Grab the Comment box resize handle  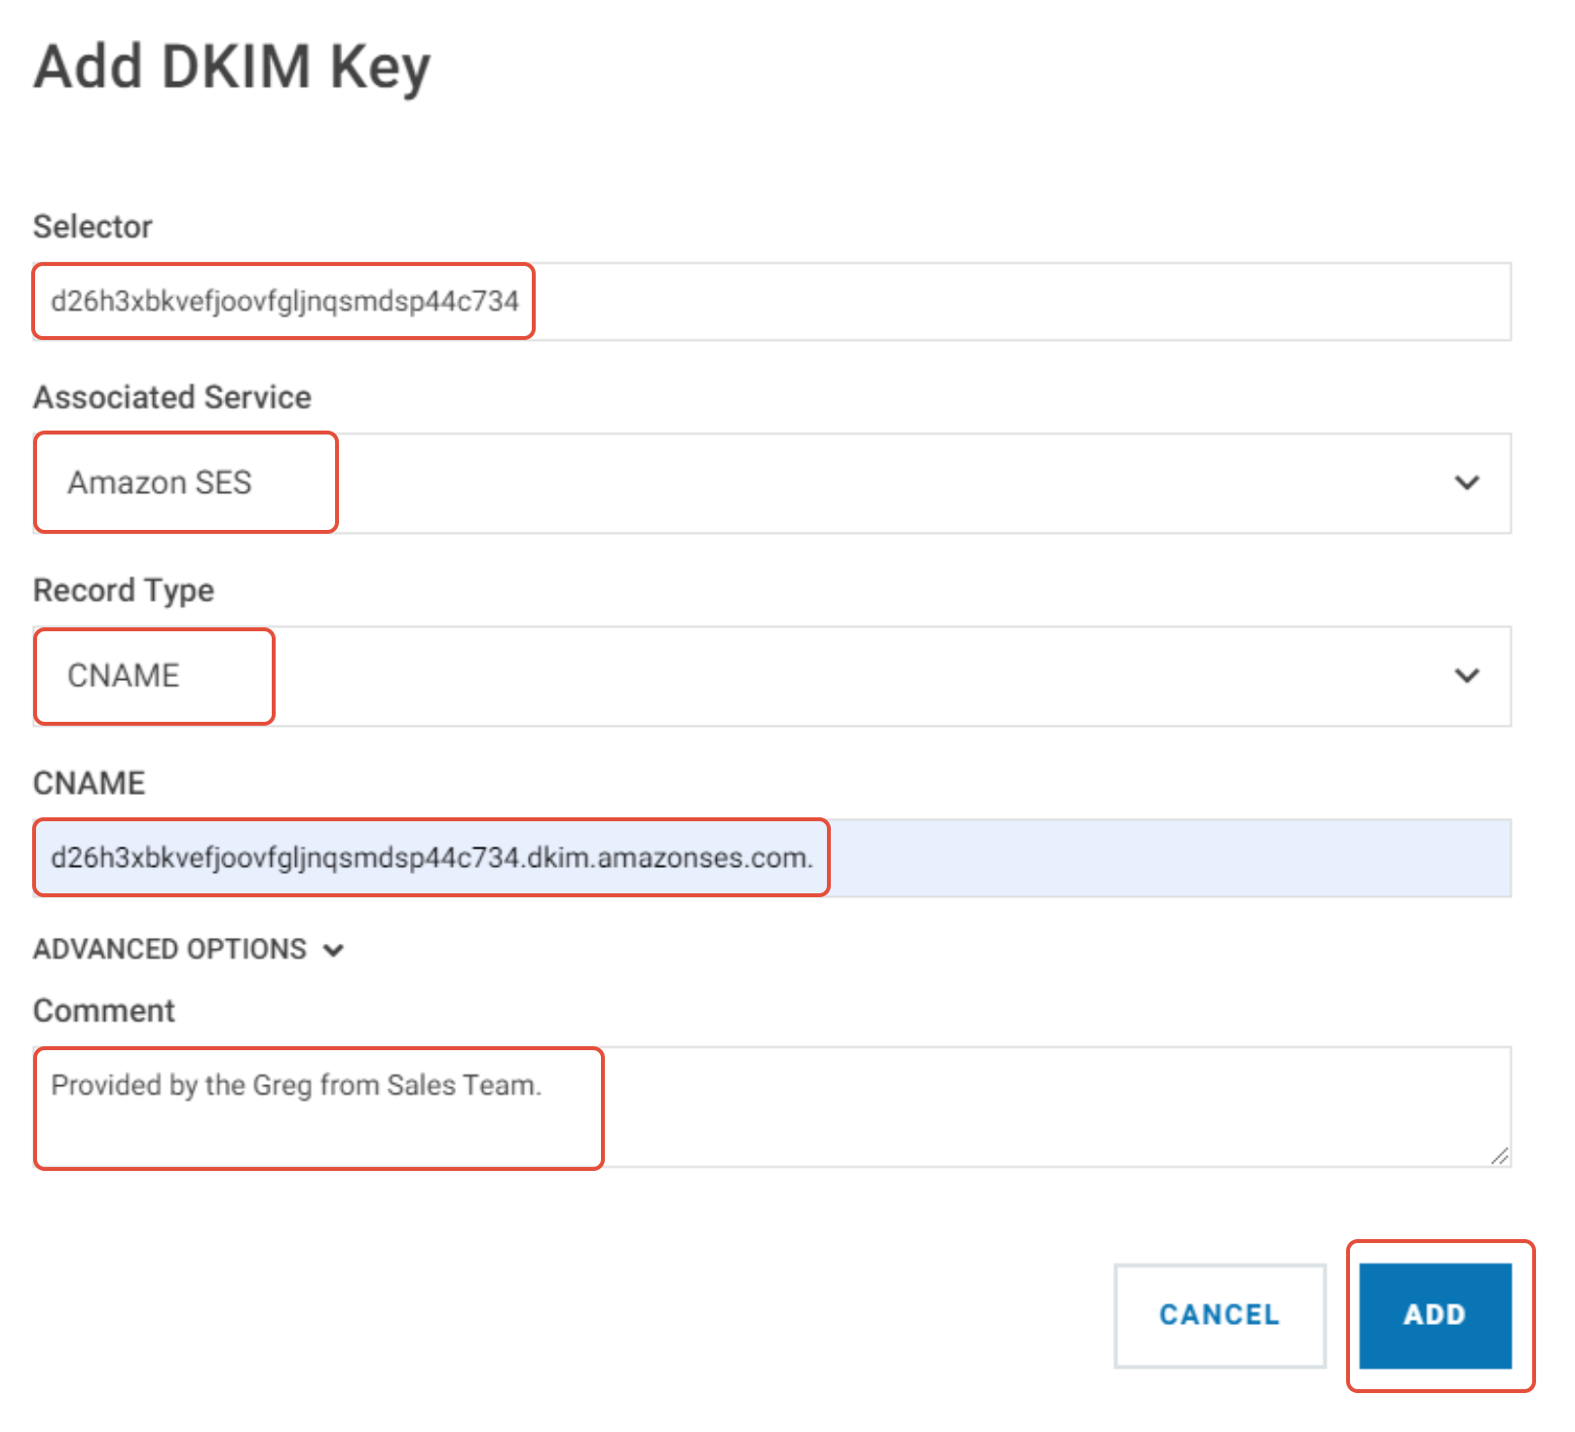point(1500,1156)
